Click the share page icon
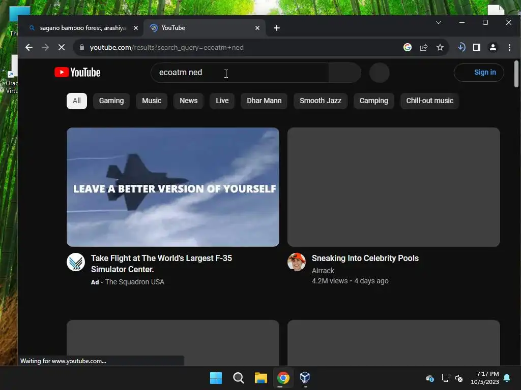The image size is (521, 390). (x=424, y=47)
